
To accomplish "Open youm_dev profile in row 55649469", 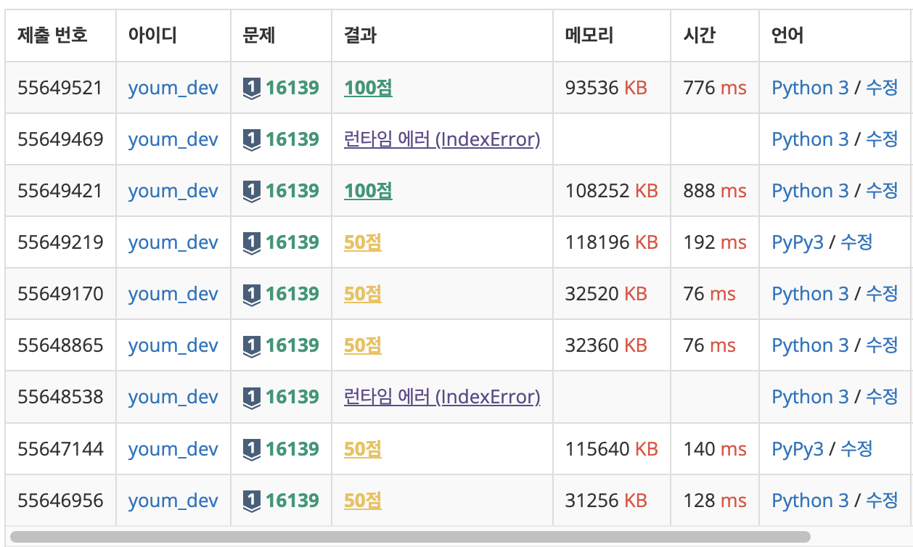I will coord(173,139).
